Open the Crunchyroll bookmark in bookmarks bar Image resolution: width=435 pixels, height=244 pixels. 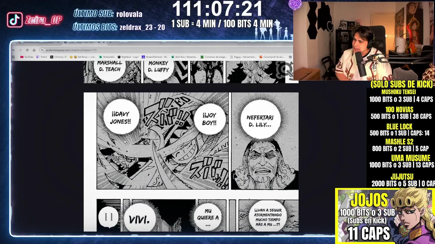(x=272, y=57)
